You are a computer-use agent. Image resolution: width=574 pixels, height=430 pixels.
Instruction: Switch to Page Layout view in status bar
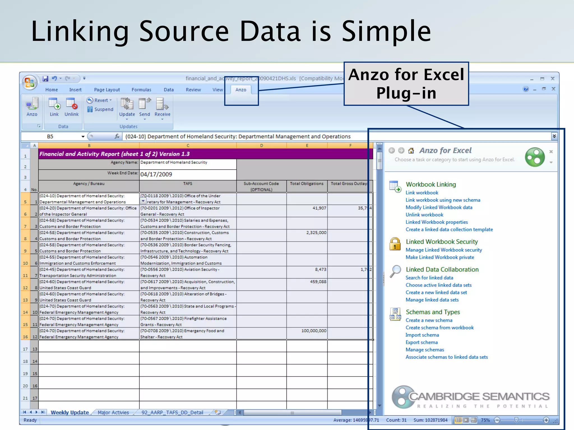point(466,420)
